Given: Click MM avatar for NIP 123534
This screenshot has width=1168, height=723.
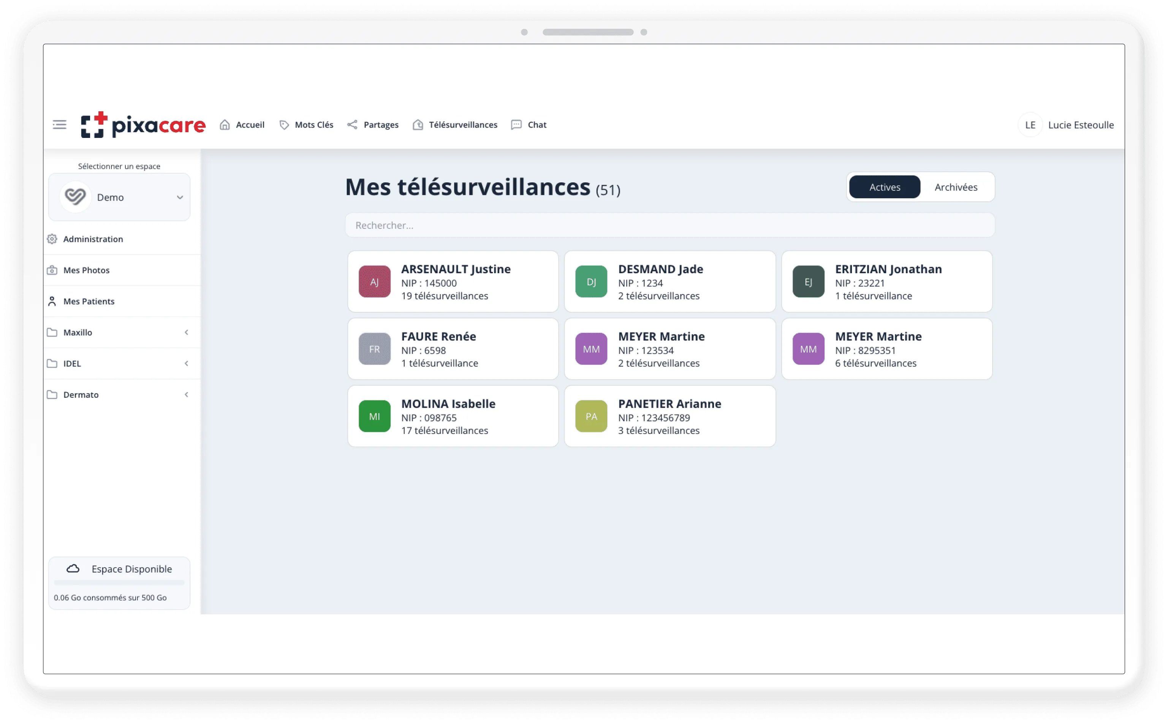Looking at the screenshot, I should click(x=592, y=349).
